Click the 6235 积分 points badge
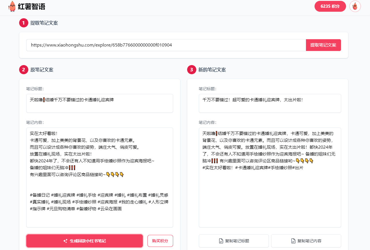 click(x=330, y=6)
